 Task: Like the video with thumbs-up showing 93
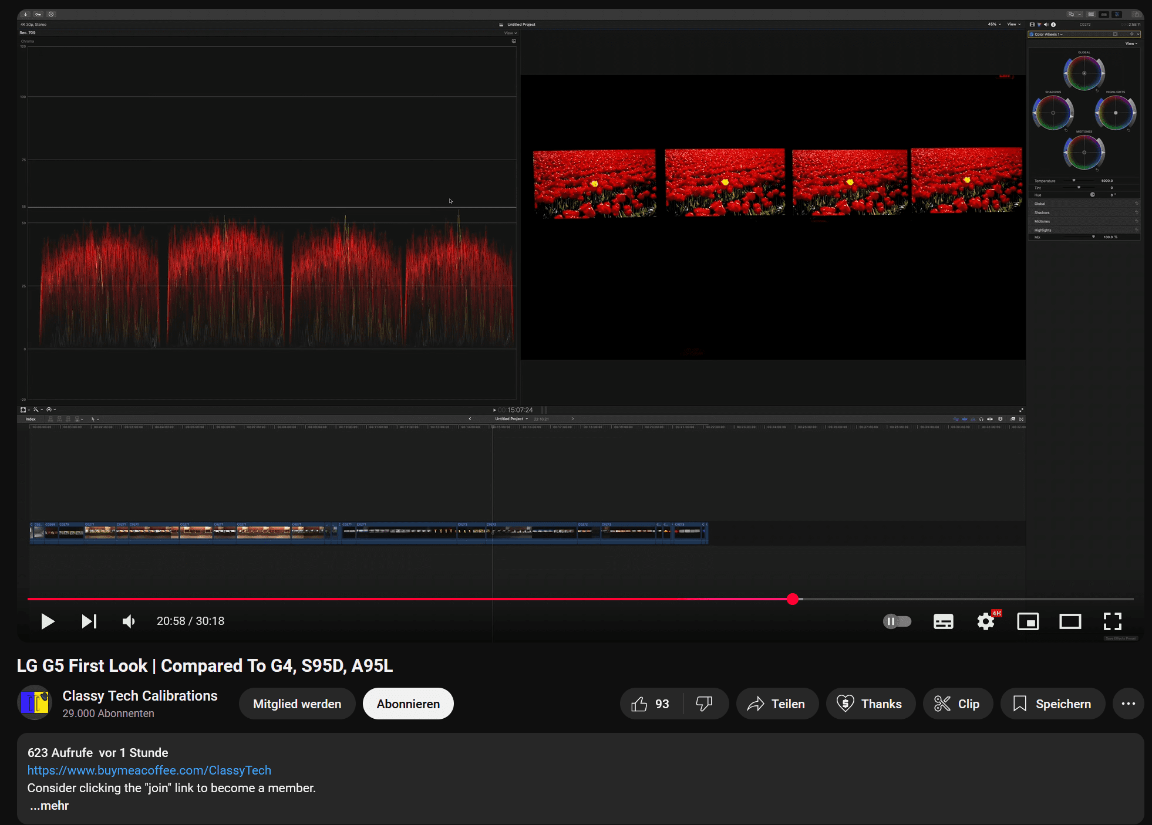(651, 704)
